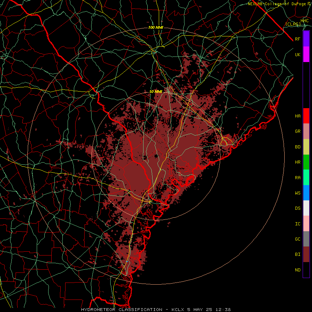Click the DS white legend swatch
The width and height of the screenshot is (312, 312).
tap(306, 208)
